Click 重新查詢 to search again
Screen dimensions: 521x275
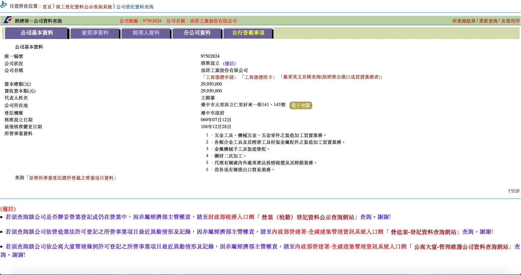click(x=488, y=21)
